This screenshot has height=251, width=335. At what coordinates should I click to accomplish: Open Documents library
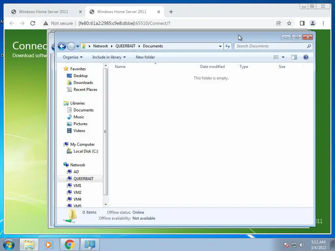click(83, 110)
